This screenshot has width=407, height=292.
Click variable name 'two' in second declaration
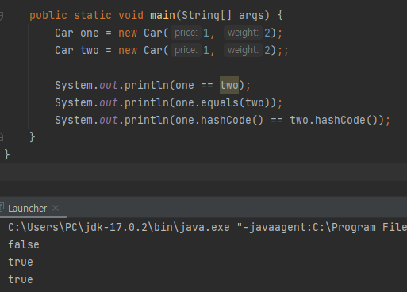point(90,50)
